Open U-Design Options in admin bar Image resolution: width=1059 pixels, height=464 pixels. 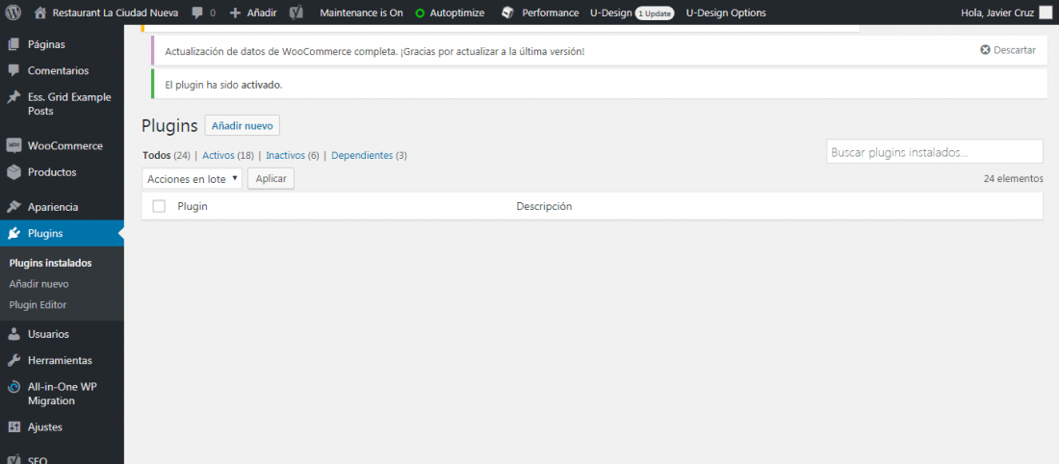coord(726,13)
